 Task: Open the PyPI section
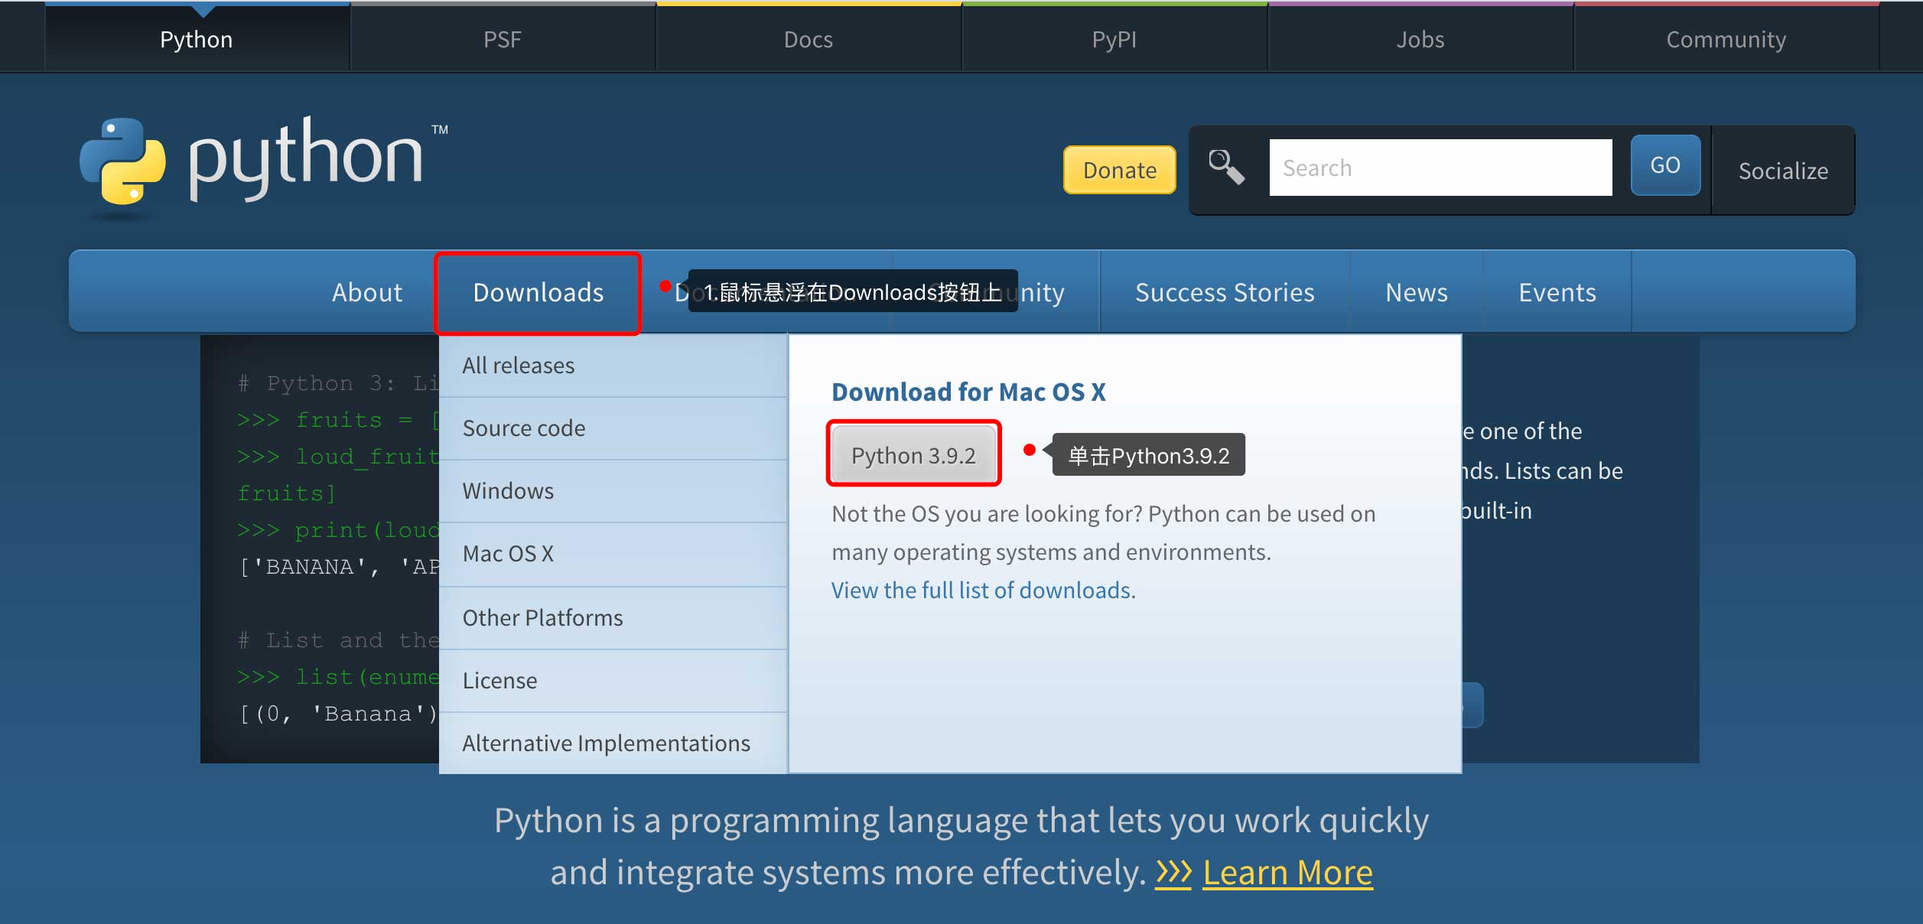click(x=1114, y=38)
